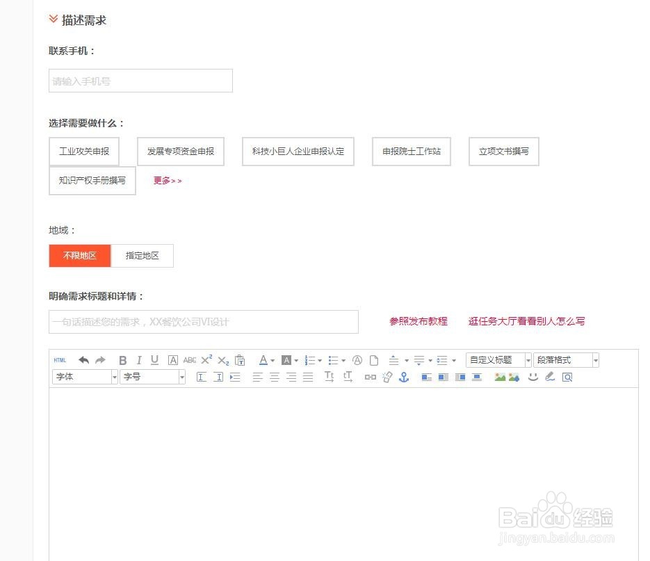Apply the font color A icon
The height and width of the screenshot is (561, 650).
[263, 360]
